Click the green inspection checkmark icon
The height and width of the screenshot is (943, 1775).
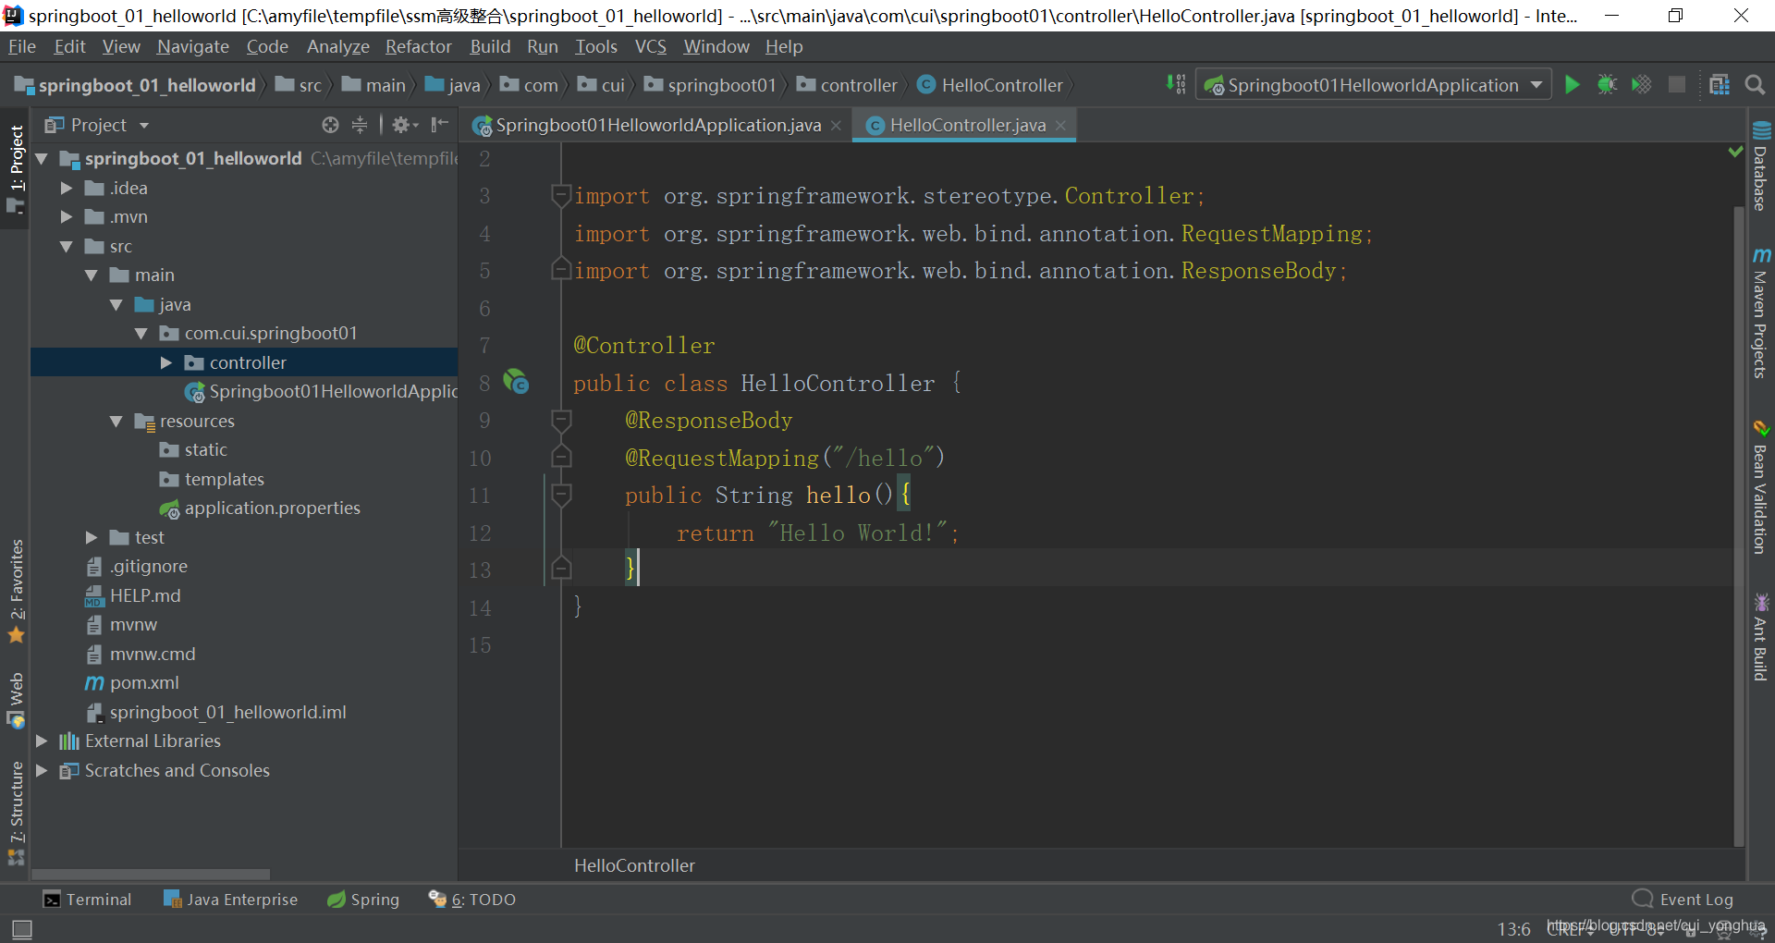1735,151
